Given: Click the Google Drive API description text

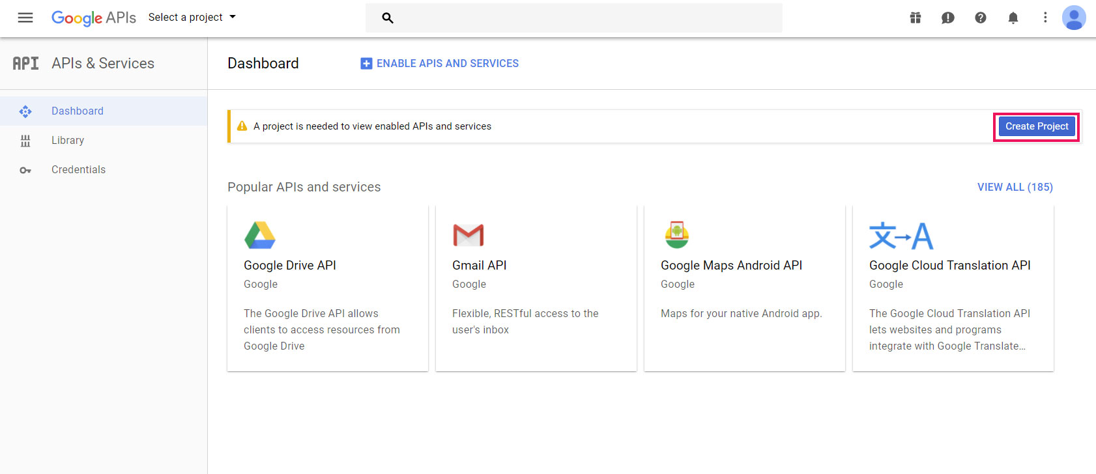Looking at the screenshot, I should (x=322, y=329).
